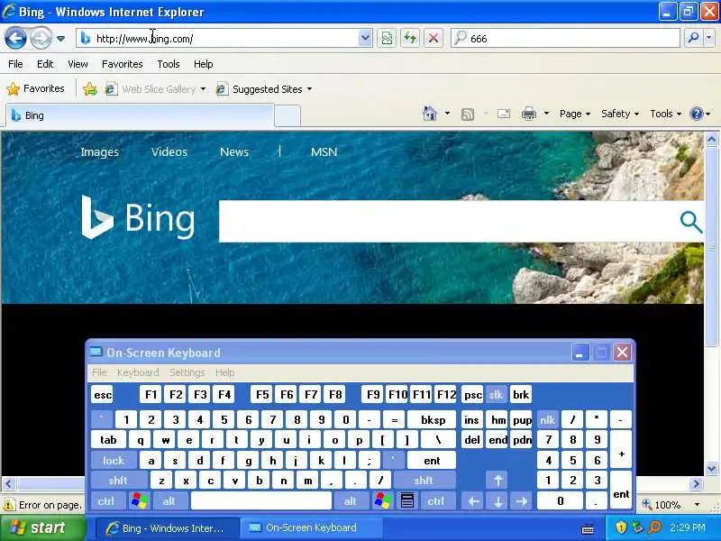Stop loading with the red X icon

434,38
